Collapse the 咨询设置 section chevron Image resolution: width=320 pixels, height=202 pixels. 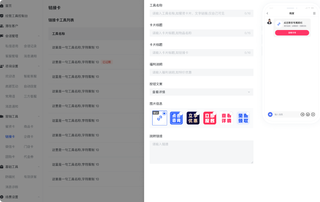[x=39, y=66]
